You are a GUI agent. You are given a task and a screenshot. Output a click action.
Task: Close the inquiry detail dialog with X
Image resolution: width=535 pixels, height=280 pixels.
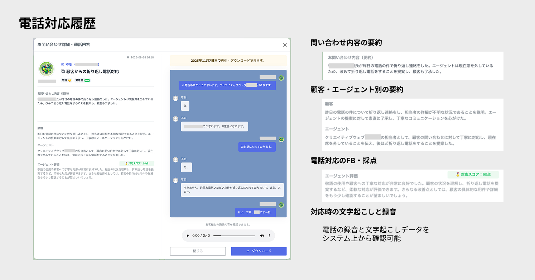coord(285,45)
